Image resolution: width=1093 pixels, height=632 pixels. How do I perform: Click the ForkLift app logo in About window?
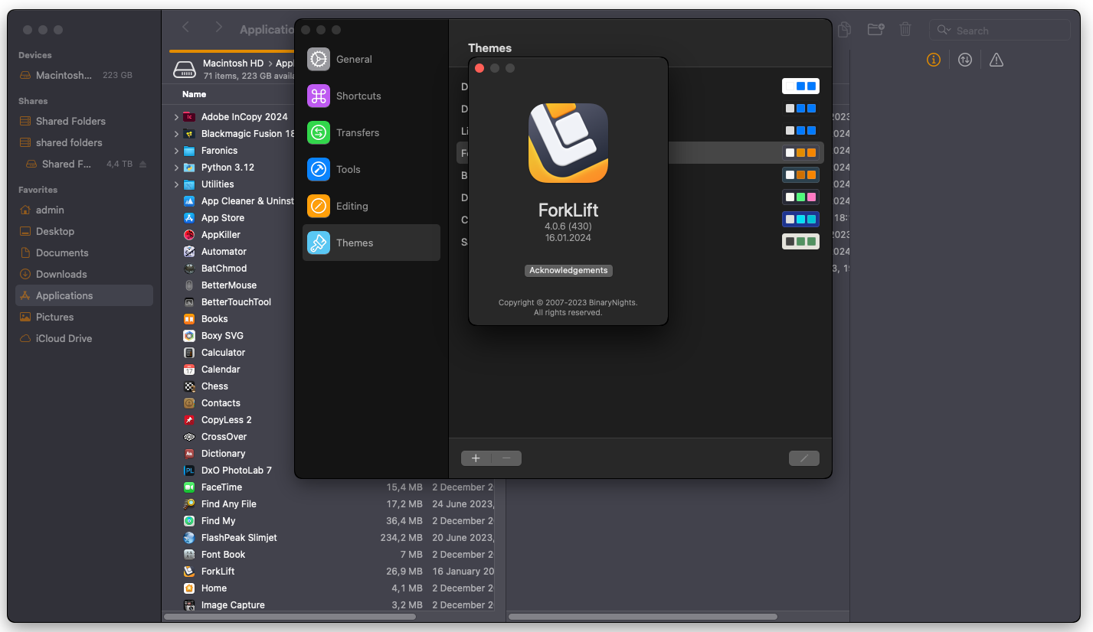(x=568, y=143)
